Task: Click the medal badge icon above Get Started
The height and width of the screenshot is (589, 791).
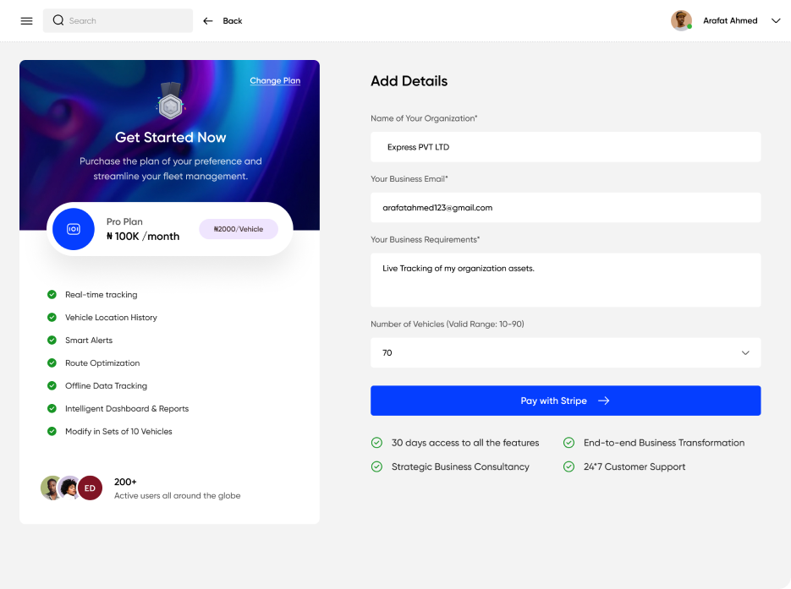Action: (x=171, y=101)
